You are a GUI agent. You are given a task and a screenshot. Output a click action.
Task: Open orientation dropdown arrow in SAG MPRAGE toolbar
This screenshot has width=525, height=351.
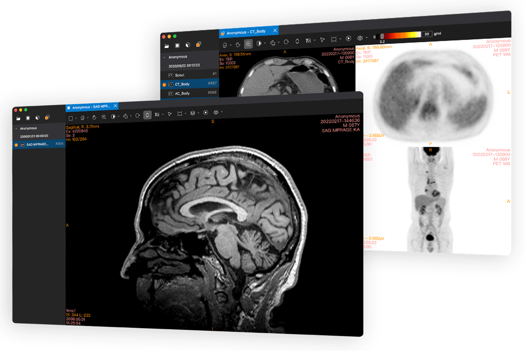pyautogui.click(x=88, y=118)
